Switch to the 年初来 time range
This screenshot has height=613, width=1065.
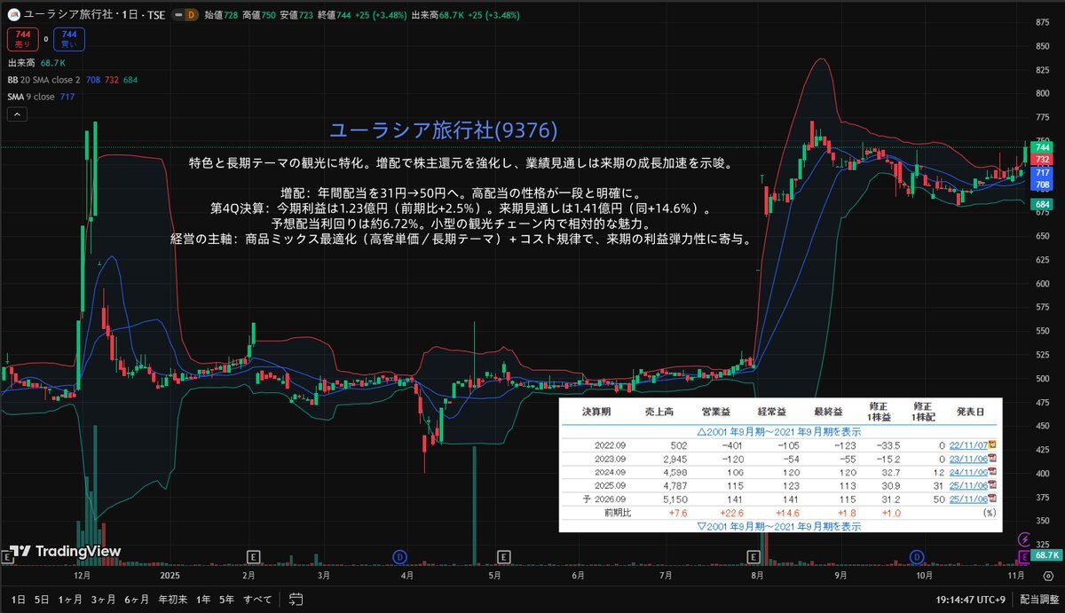[173, 600]
